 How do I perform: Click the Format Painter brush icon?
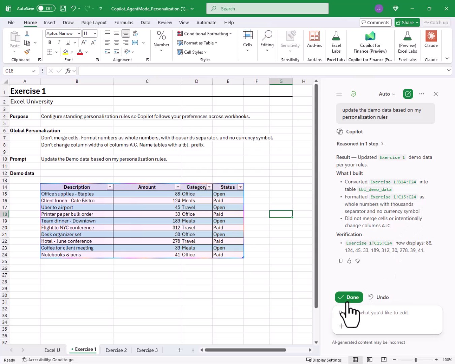click(27, 52)
